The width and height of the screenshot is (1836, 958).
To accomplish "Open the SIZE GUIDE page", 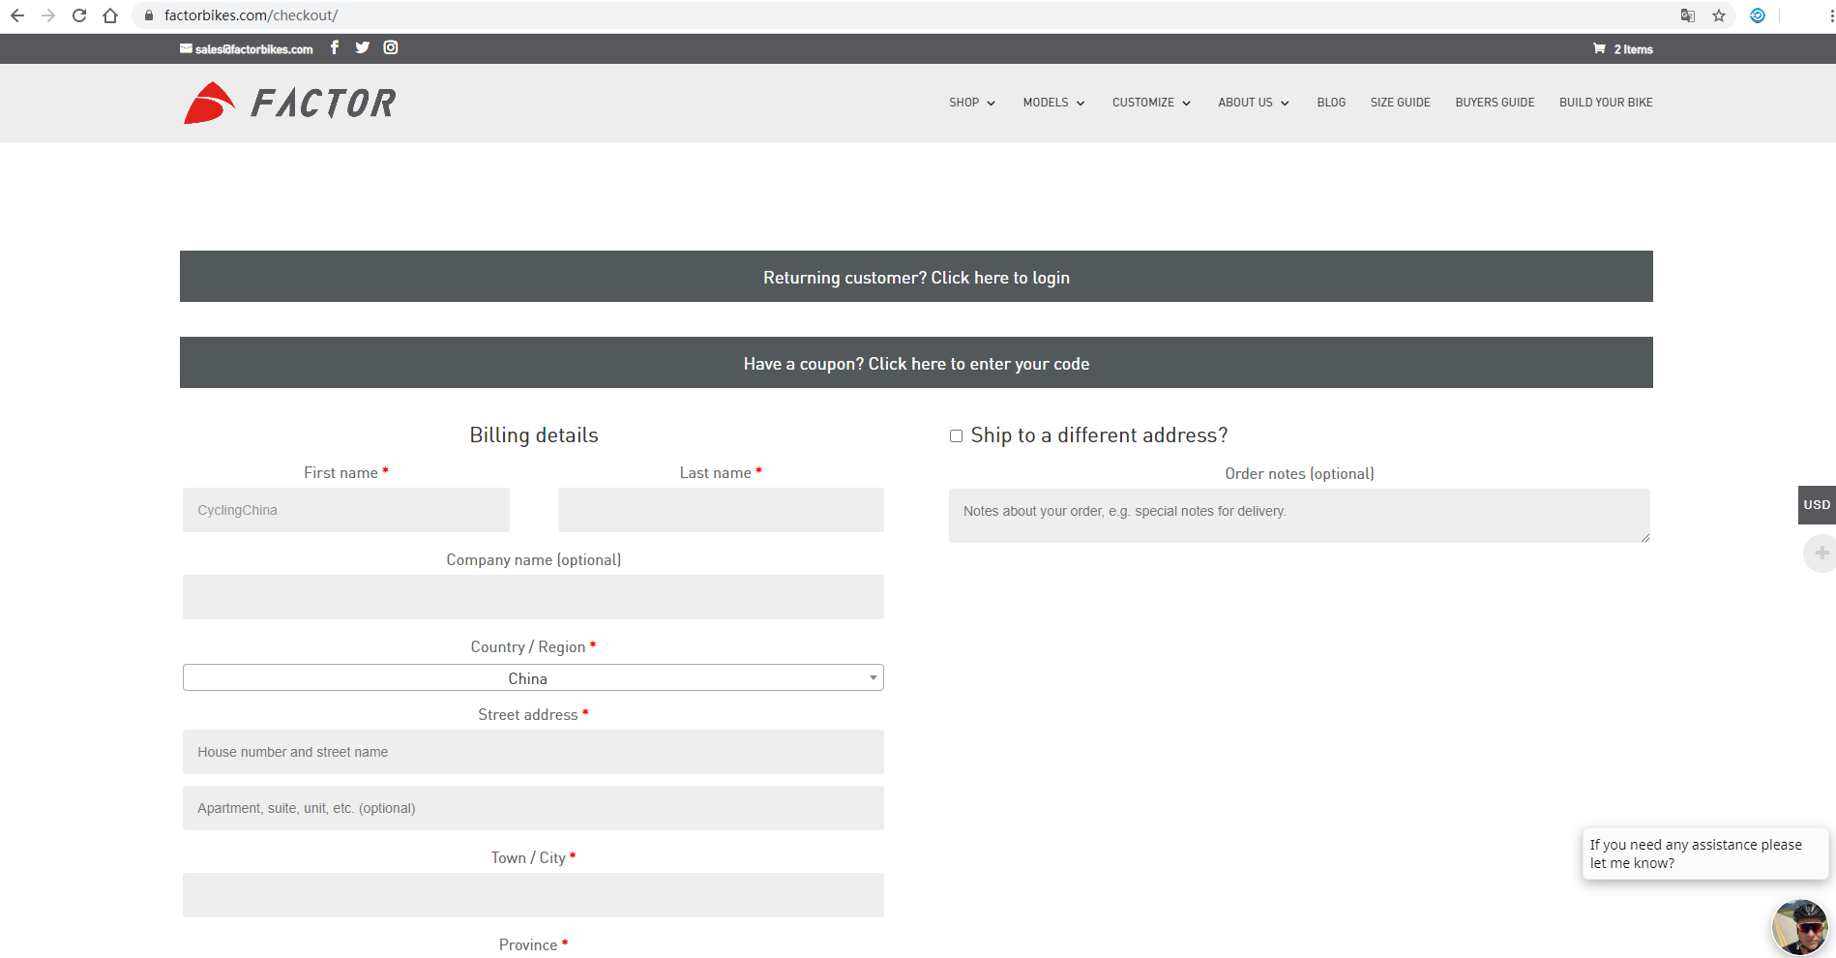I will click(1400, 103).
